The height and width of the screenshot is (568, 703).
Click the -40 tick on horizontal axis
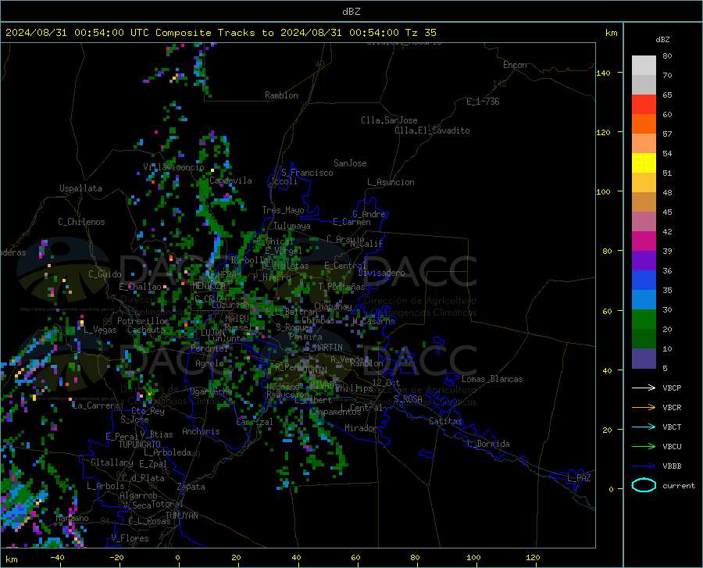57,557
